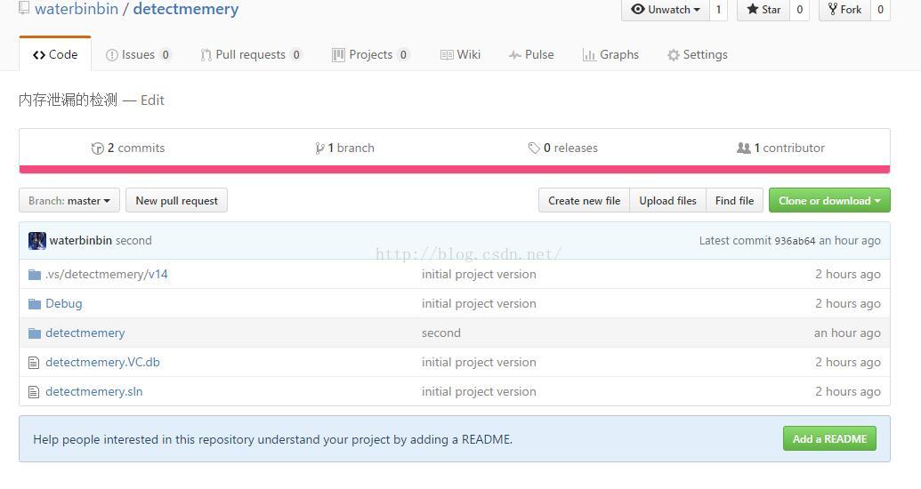
Task: Click file icon of detectmemery.VC.db
Action: pyautogui.click(x=34, y=363)
